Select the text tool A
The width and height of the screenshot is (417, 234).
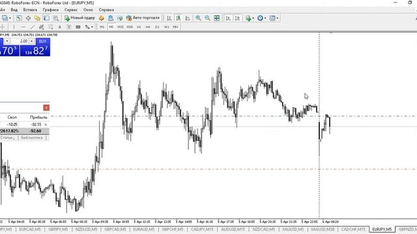[x=59, y=27]
